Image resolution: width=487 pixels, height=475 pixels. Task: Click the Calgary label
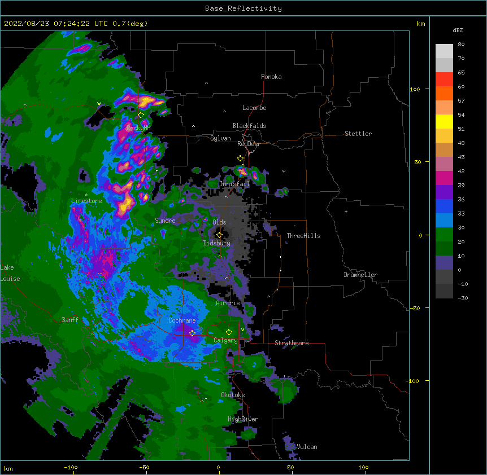(x=226, y=340)
